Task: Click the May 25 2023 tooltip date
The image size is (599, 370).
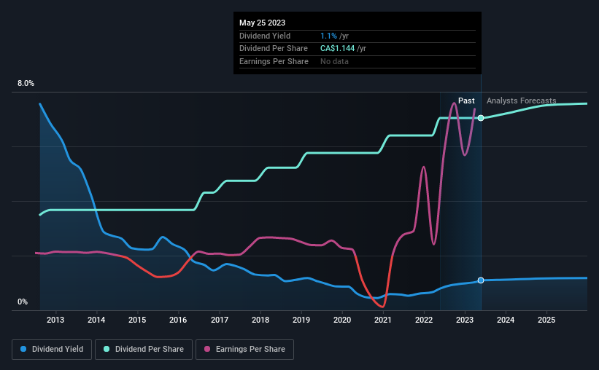Action: tap(262, 23)
